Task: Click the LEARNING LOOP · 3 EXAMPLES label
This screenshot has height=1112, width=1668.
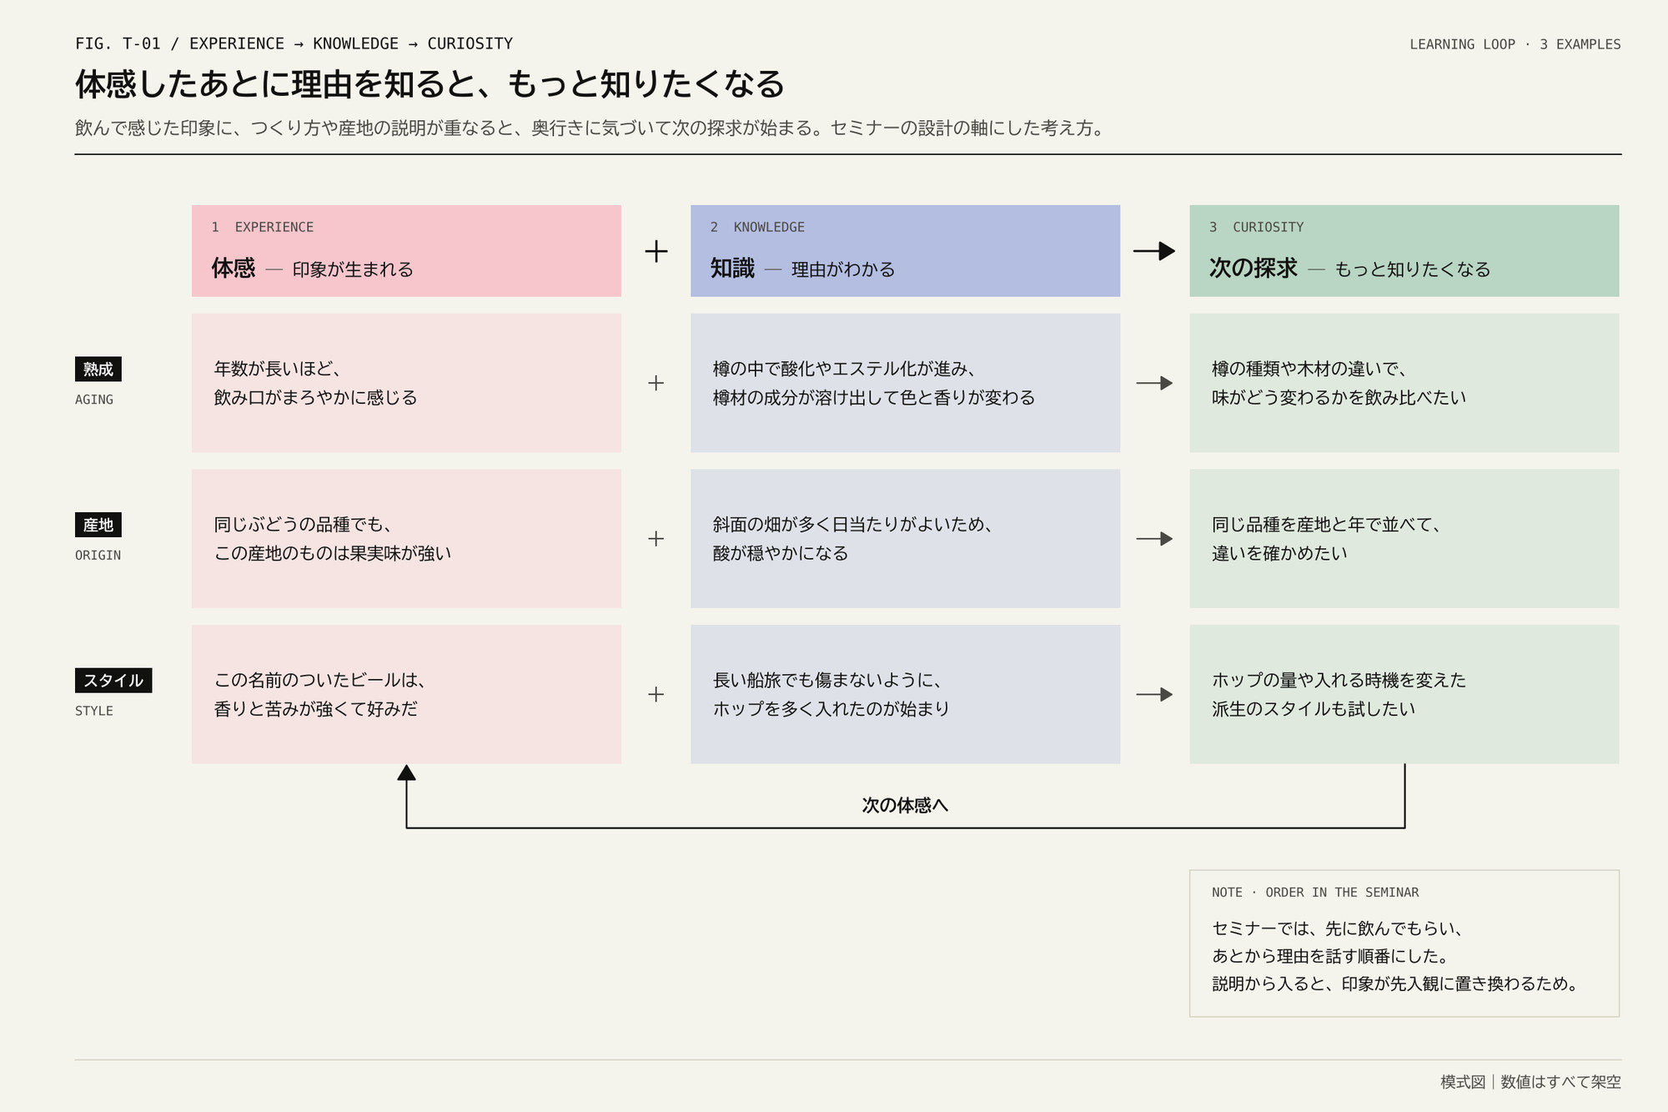Action: pyautogui.click(x=1515, y=44)
